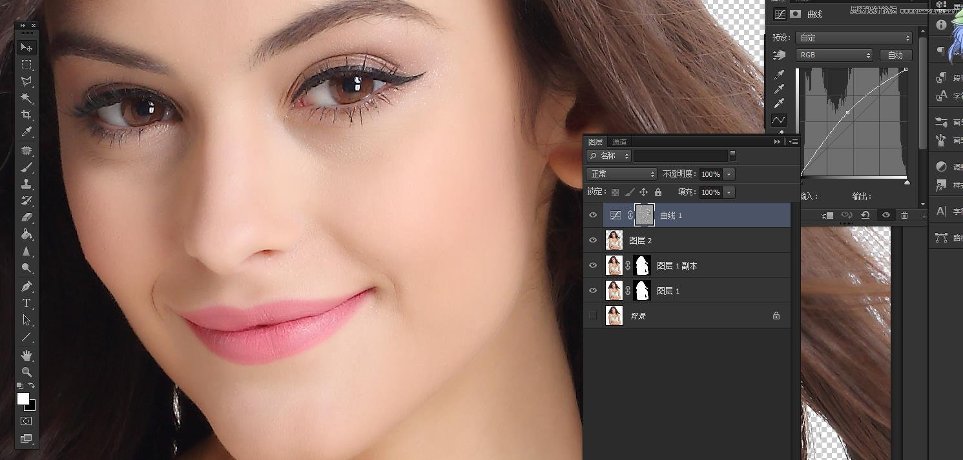Select the Eraser tool
The image size is (963, 460).
tap(26, 217)
